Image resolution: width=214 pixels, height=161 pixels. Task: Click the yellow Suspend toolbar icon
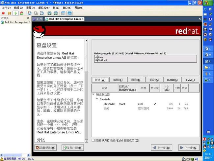(9, 13)
